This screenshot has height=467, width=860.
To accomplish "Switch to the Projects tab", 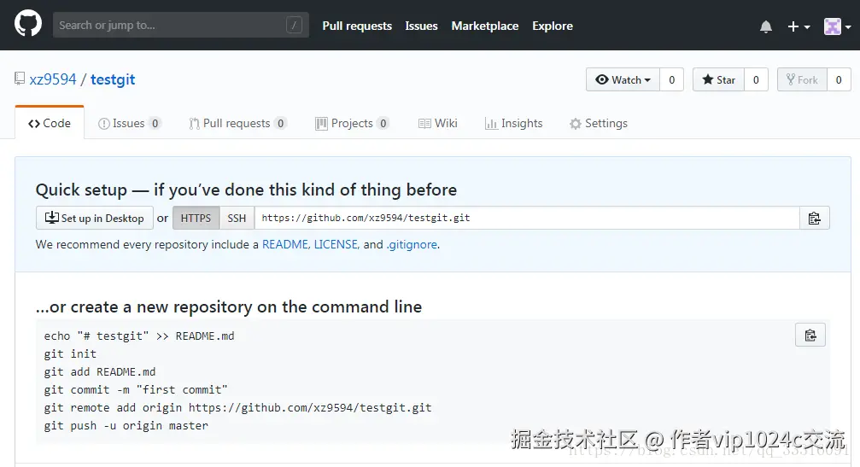I will [x=352, y=123].
